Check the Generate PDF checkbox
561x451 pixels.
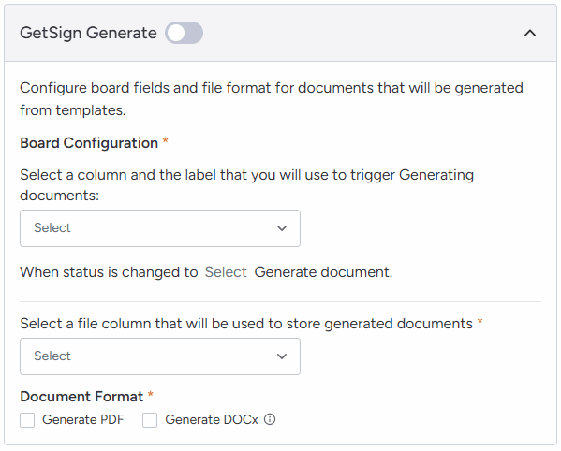(x=27, y=420)
